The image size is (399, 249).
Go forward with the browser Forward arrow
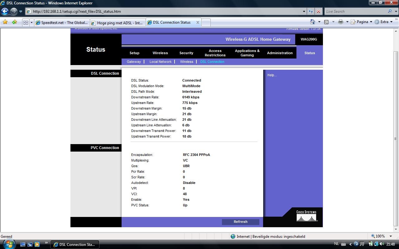pyautogui.click(x=14, y=12)
